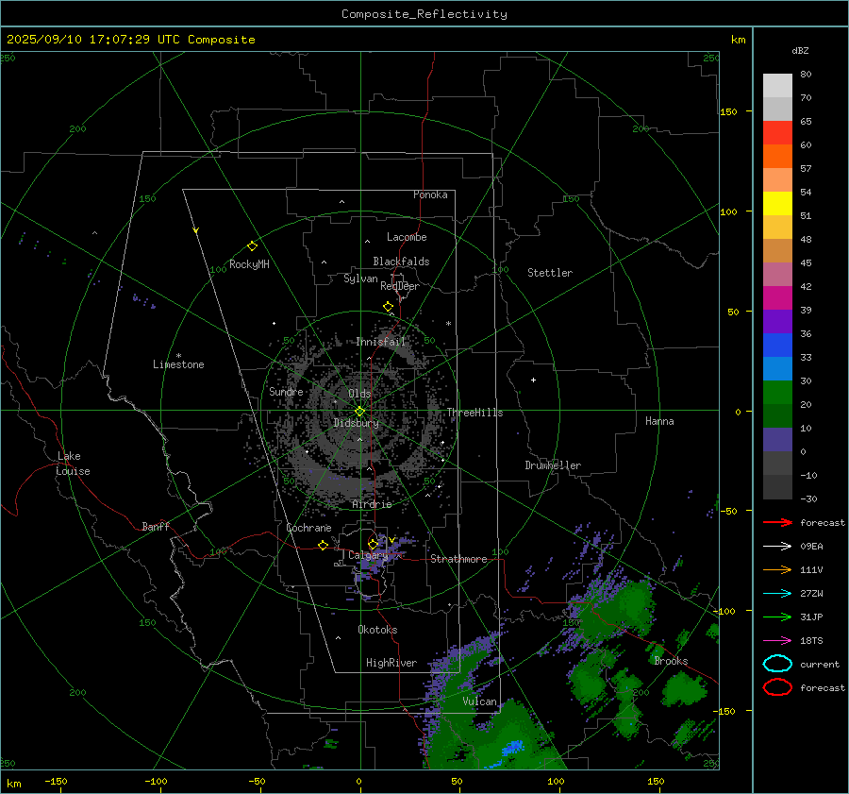Click the white 09EA arrow icon
The width and height of the screenshot is (849, 794).
point(777,547)
